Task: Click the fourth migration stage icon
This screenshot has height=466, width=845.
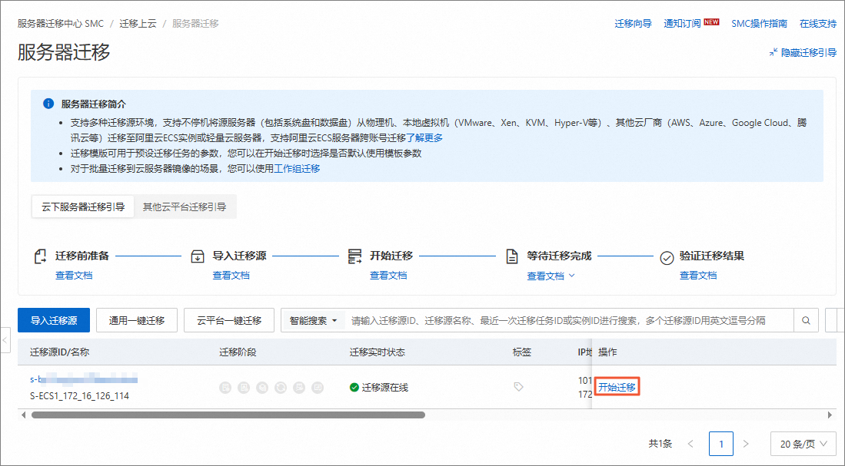Action: tap(280, 388)
